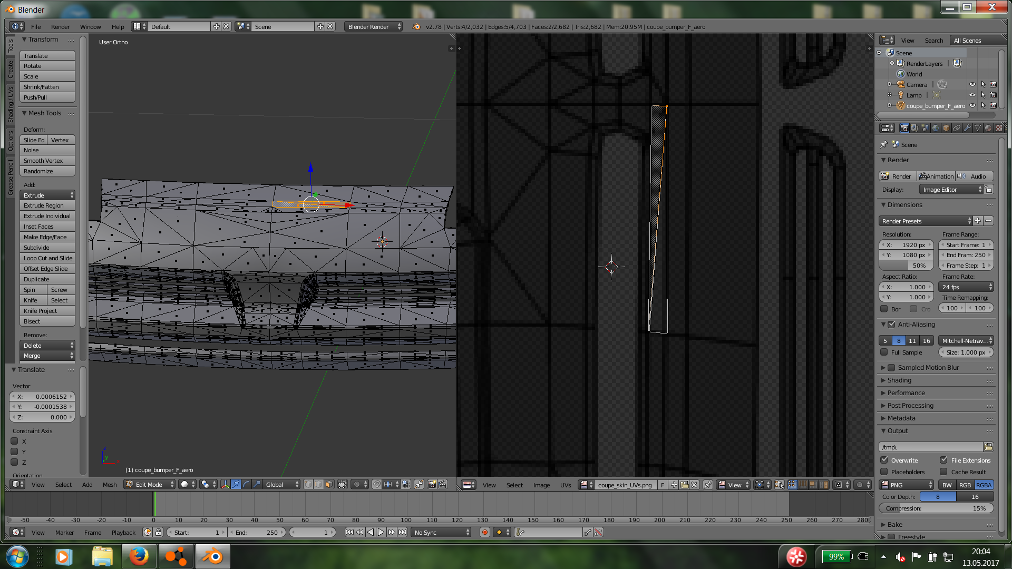Enable the Full Sample checkbox
The image size is (1012, 569).
pos(884,352)
